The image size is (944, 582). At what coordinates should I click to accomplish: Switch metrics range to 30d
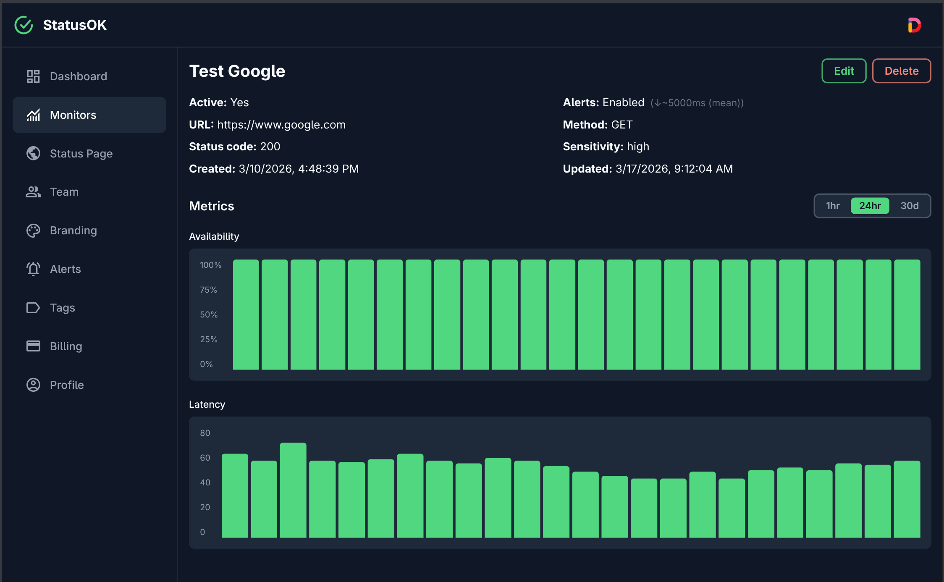coord(909,206)
